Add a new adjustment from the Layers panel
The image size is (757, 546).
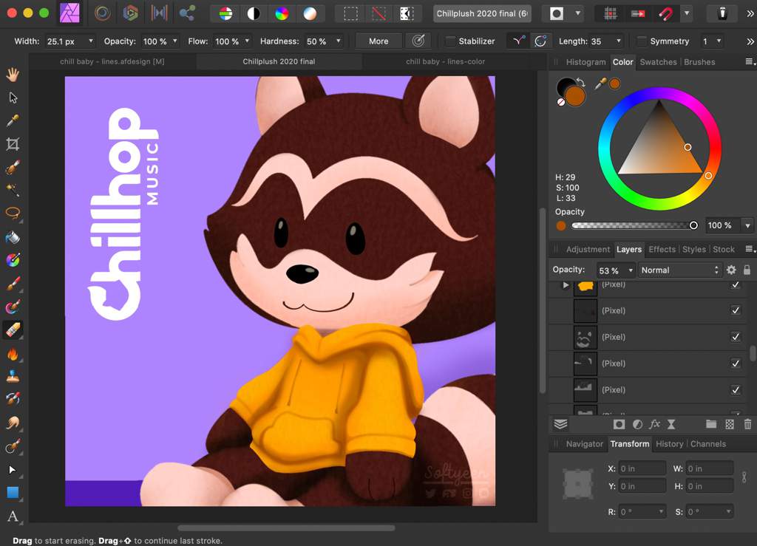(637, 424)
